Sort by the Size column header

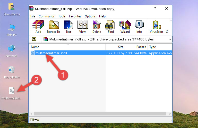[115, 47]
